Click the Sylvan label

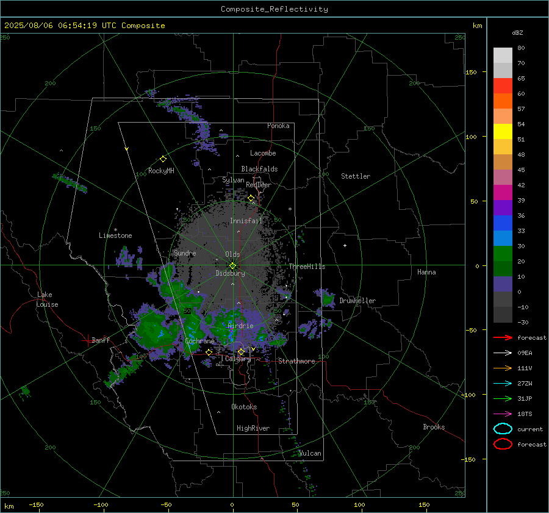pos(233,180)
